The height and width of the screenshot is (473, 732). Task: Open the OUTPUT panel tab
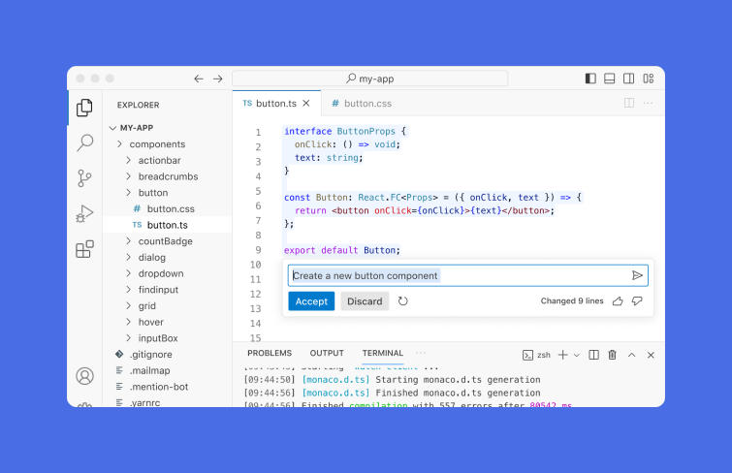[x=327, y=353]
